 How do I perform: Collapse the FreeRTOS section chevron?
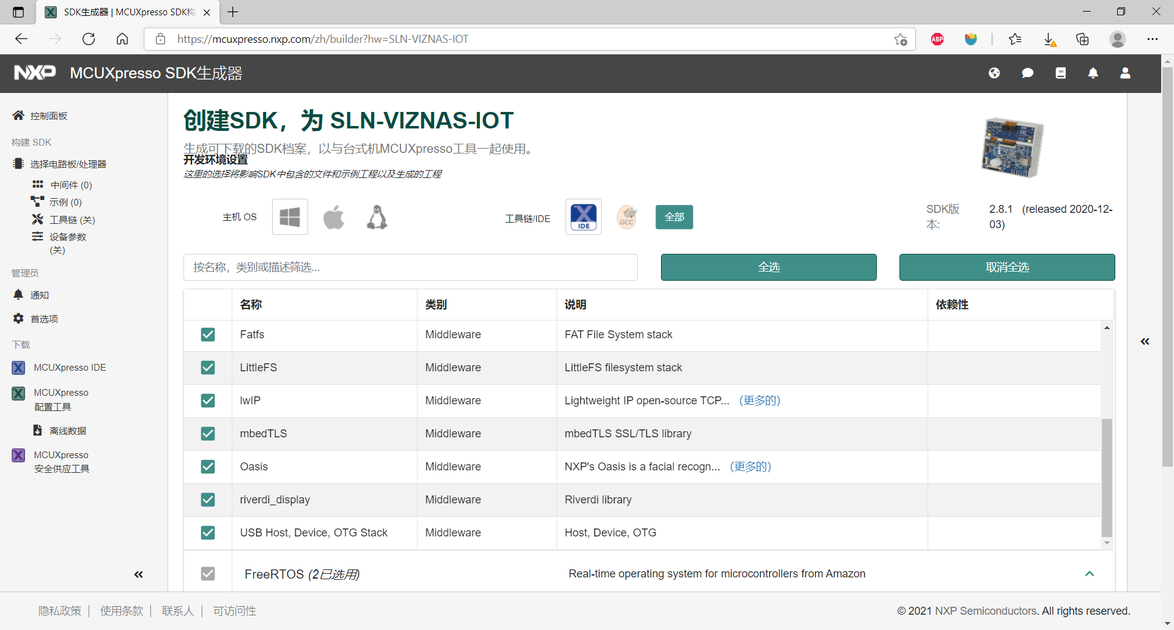(1090, 574)
